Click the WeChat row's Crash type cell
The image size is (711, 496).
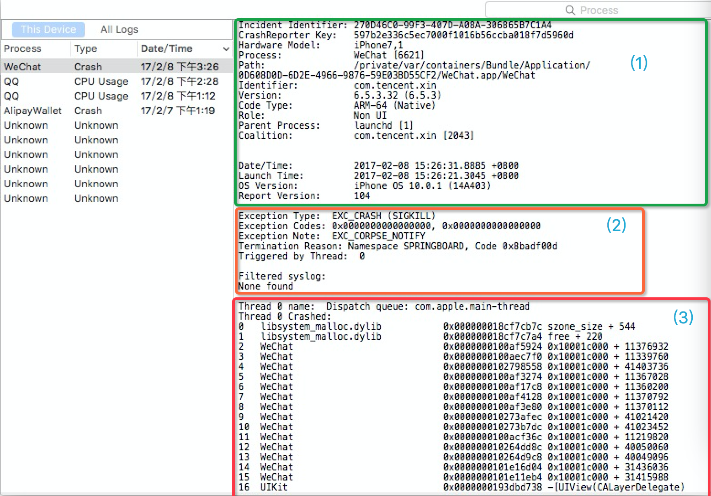pos(88,67)
